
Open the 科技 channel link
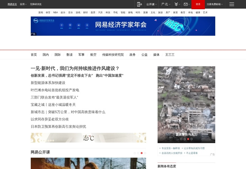tap(108, 12)
